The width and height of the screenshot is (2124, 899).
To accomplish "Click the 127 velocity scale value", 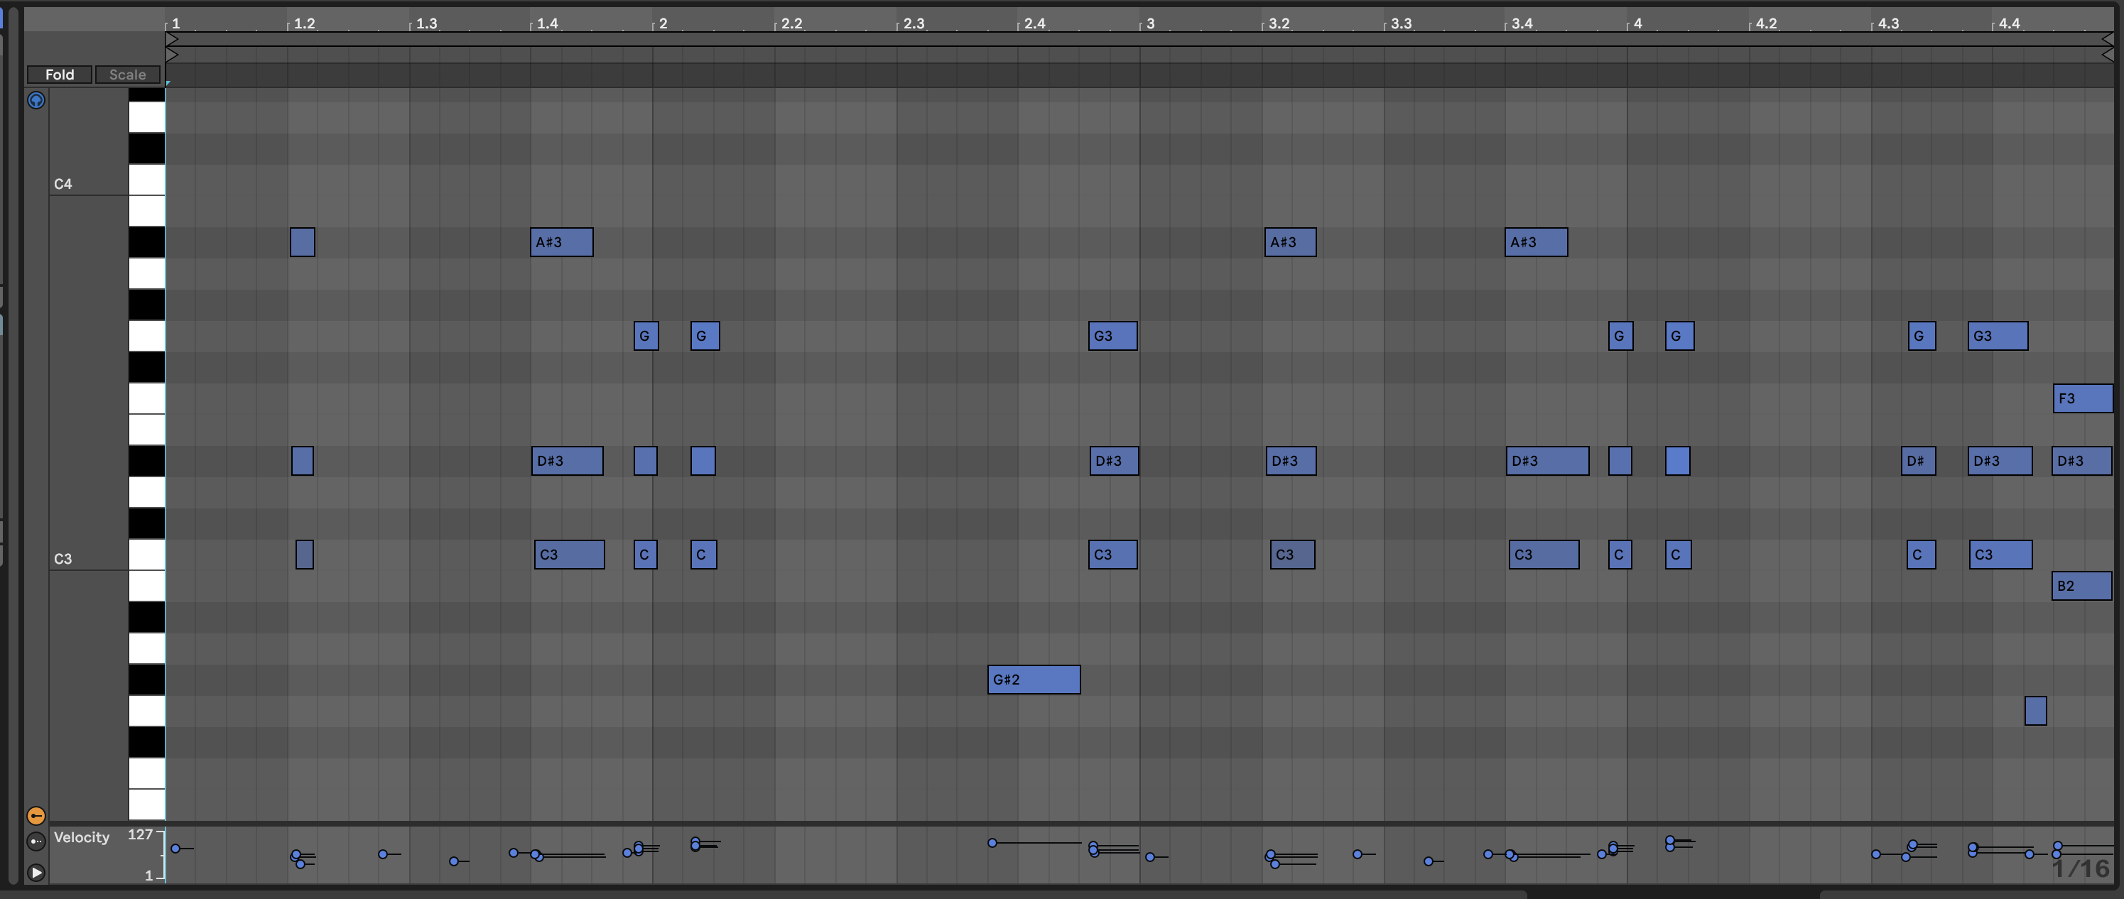I will [x=140, y=834].
